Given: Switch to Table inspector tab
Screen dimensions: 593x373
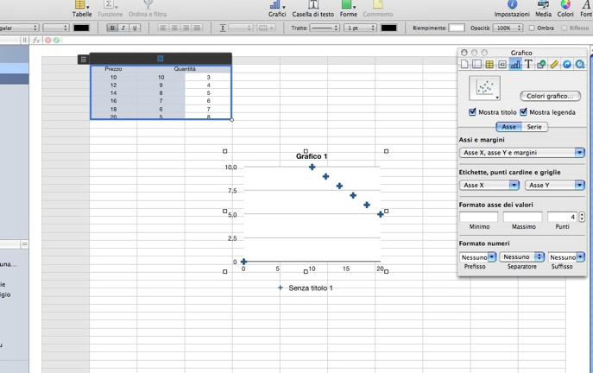Looking at the screenshot, I should [x=489, y=64].
